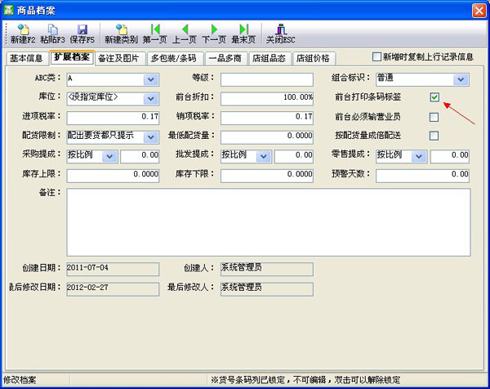Viewport: 490px width, 389px height.
Task: Click the 备注 text area
Action: (x=269, y=222)
